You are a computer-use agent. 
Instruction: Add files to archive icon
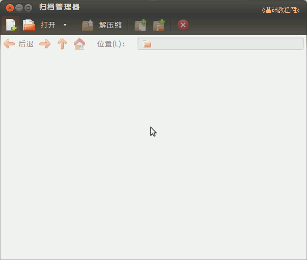pyautogui.click(x=140, y=25)
